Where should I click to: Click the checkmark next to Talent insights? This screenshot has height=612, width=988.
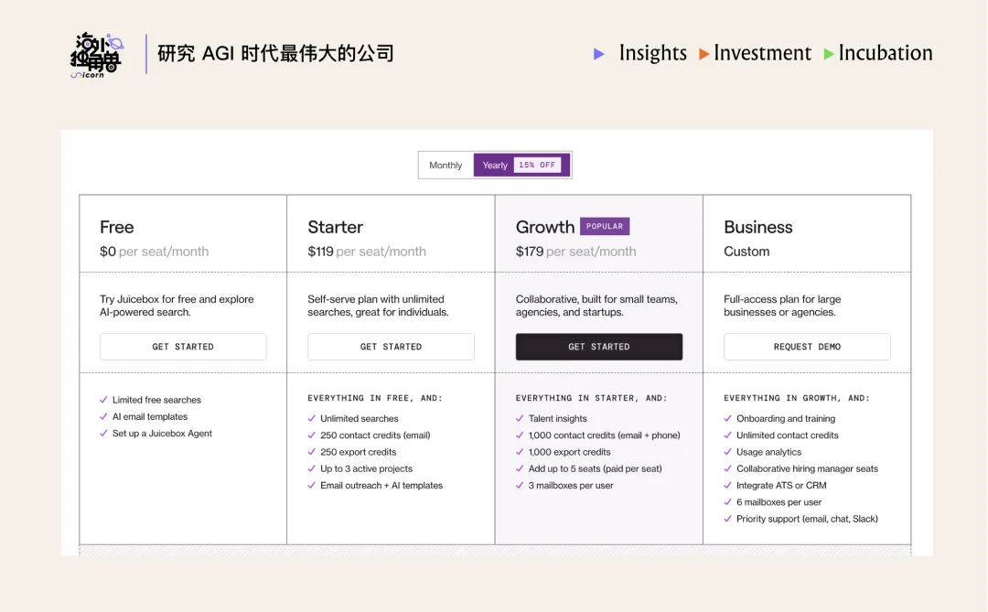pyautogui.click(x=521, y=418)
